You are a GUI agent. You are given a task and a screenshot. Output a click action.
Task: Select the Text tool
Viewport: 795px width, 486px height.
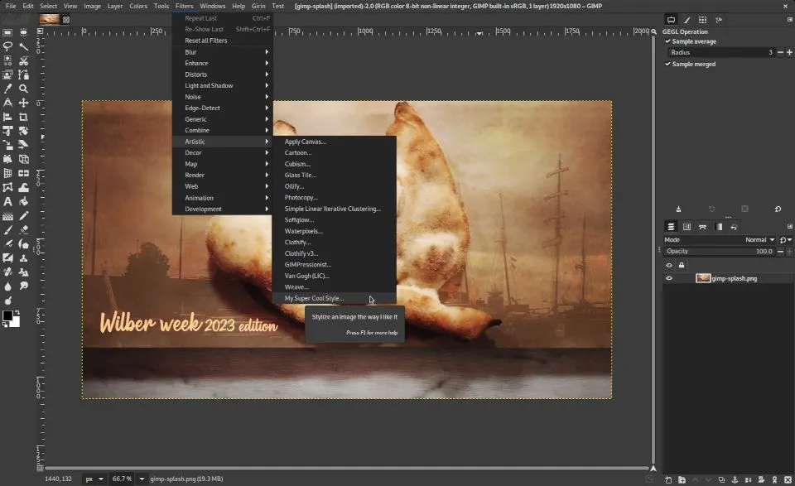7,200
